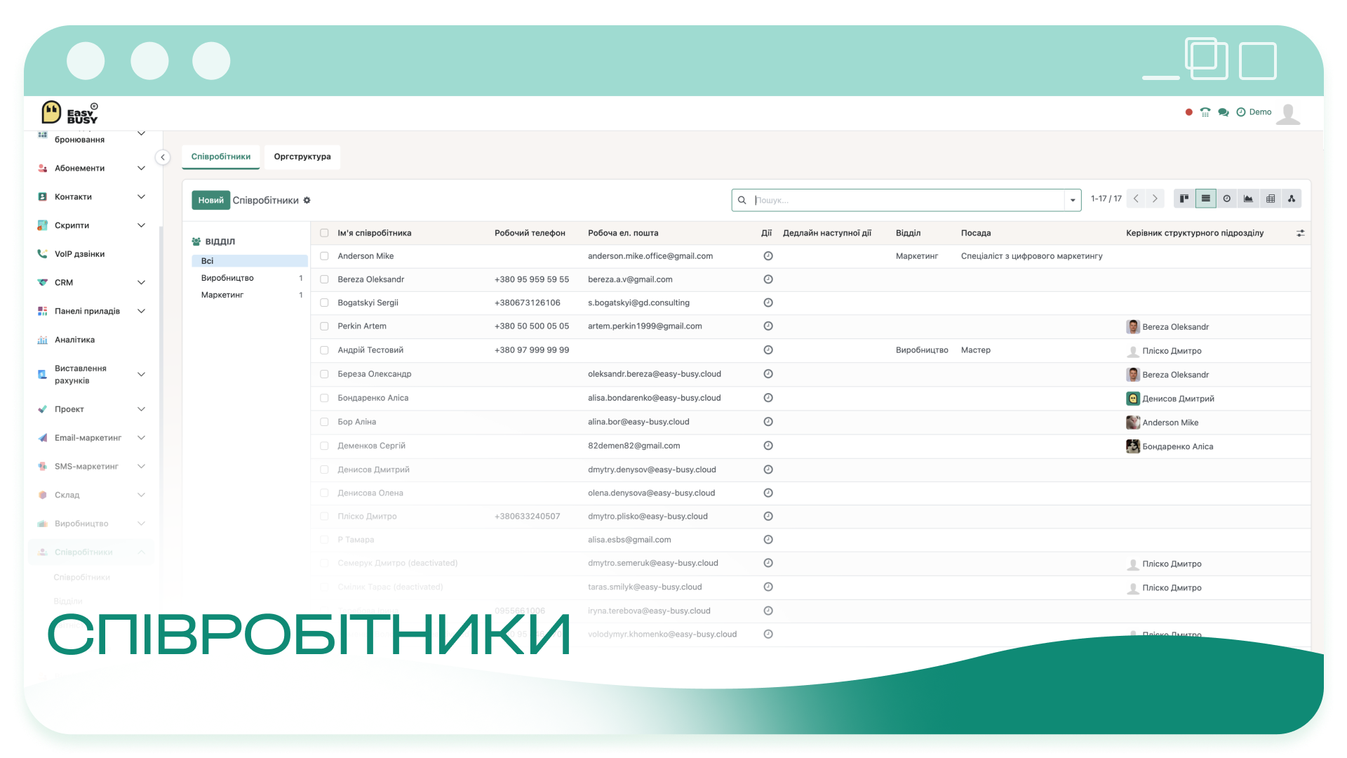Tick the checkbox for Bereza Oleksandr
The image size is (1347, 758).
coord(324,279)
